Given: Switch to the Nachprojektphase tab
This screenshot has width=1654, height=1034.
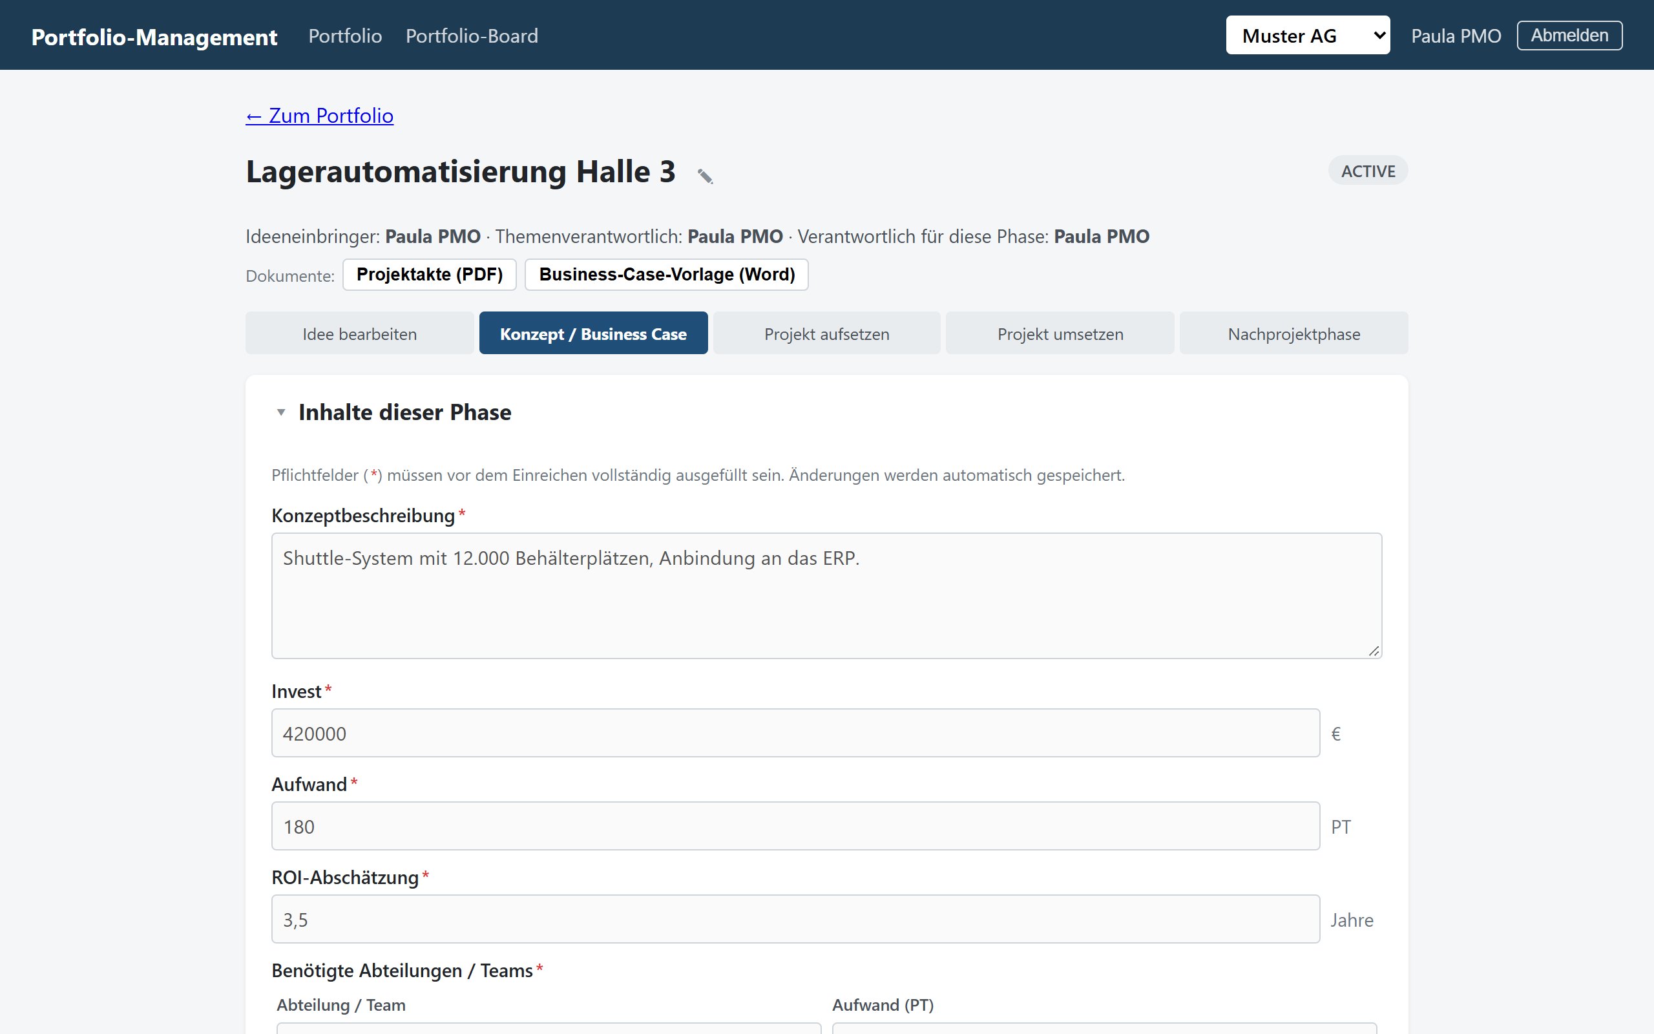Looking at the screenshot, I should pos(1294,333).
